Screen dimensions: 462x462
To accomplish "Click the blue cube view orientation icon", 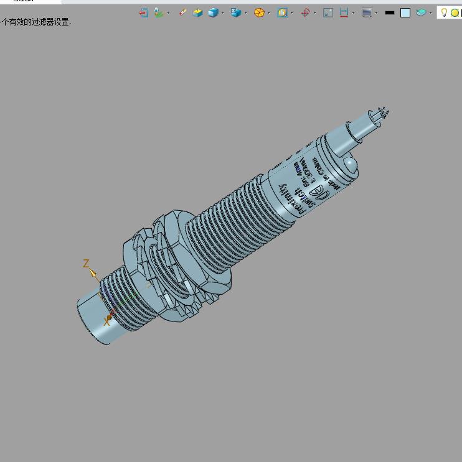I will (236, 12).
